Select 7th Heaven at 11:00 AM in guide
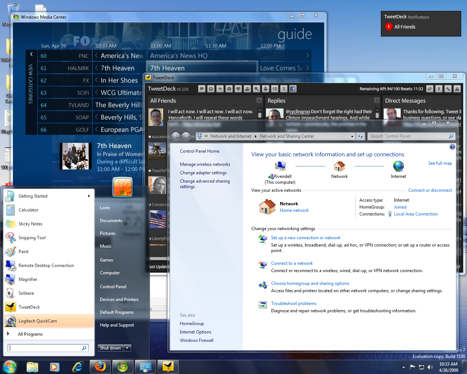 [x=202, y=68]
